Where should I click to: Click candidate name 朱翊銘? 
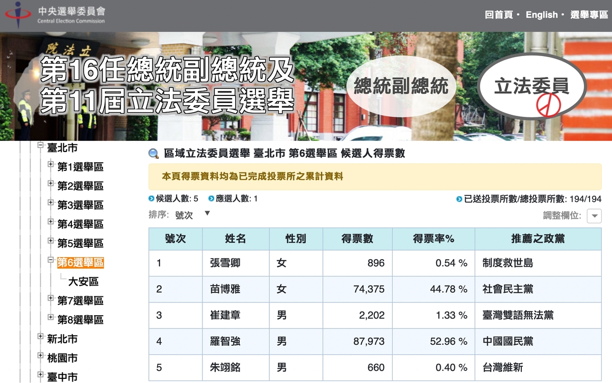[225, 367]
